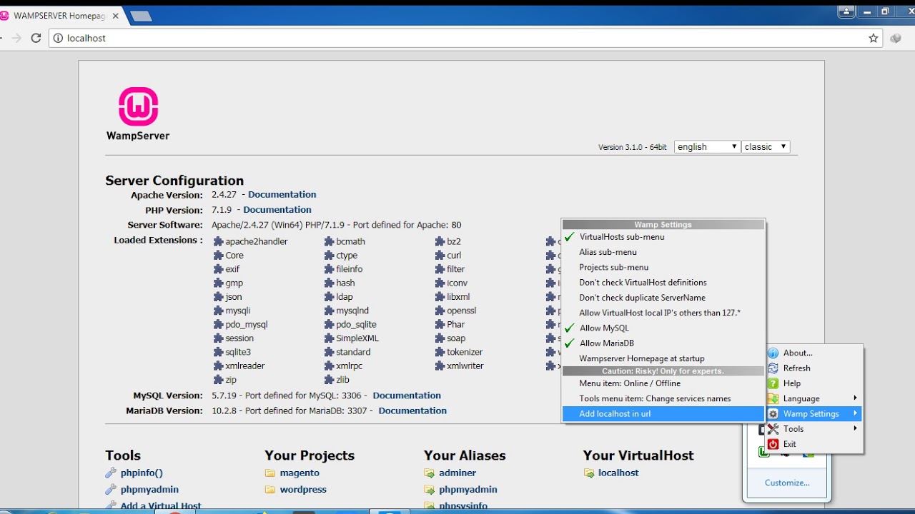The width and height of the screenshot is (915, 514).
Task: Click the extension icon right of the star
Action: [x=896, y=38]
